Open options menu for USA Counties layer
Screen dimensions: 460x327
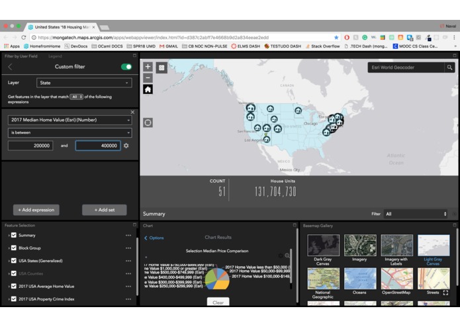(128, 273)
